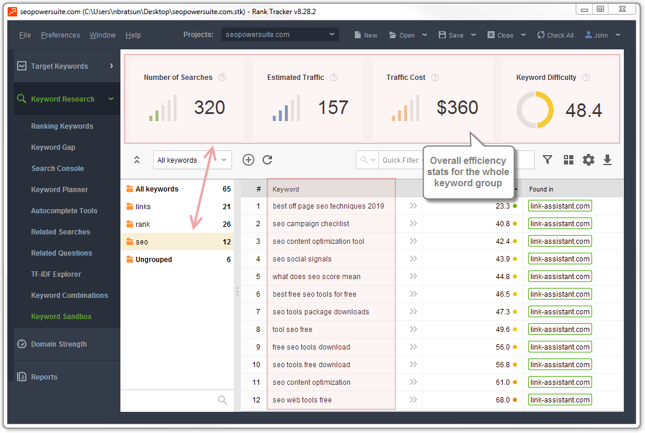
Task: Collapse stats panel with double-chevron icon
Action: pyautogui.click(x=137, y=160)
